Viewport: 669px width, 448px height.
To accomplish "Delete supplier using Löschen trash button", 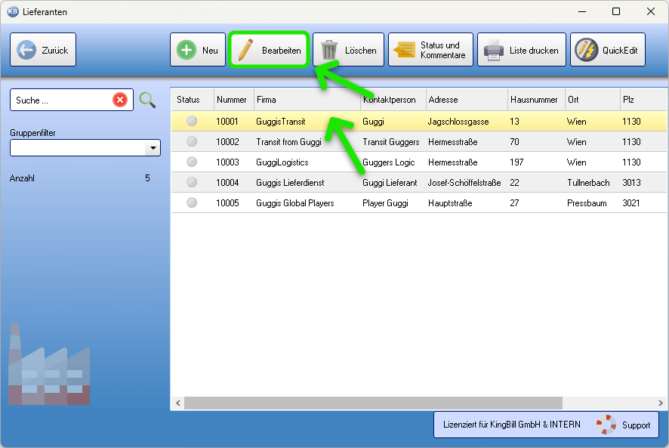I will tap(348, 50).
